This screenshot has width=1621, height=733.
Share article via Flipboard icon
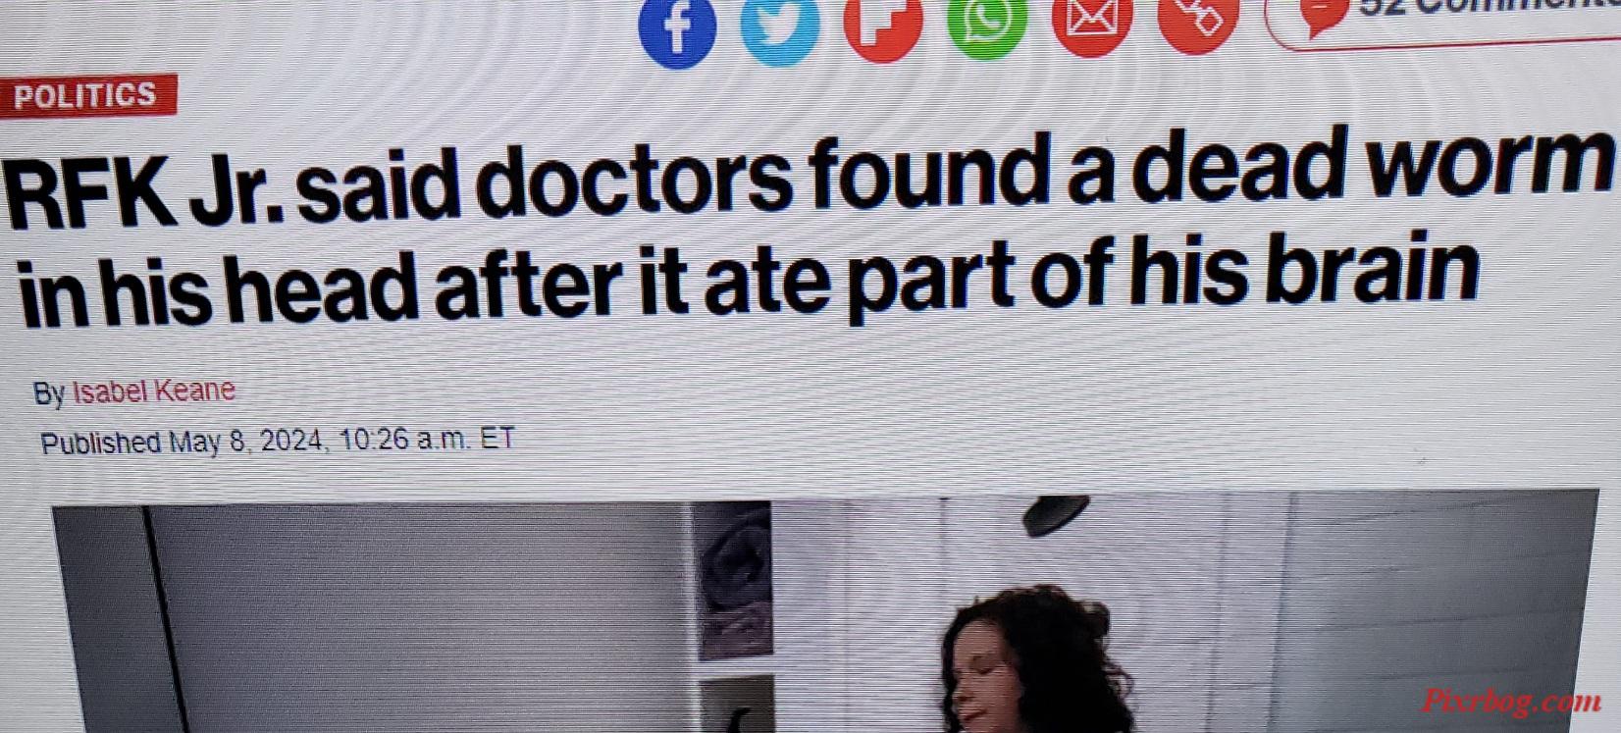[883, 26]
